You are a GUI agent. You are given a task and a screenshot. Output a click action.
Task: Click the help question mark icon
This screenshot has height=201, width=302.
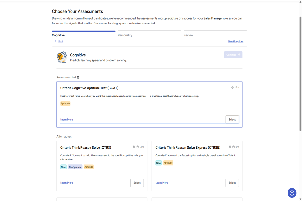point(292,193)
